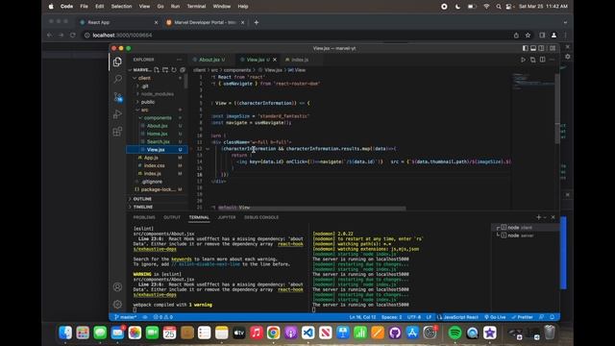
Task: Click the New File icon in Explorer header
Action: (x=157, y=70)
